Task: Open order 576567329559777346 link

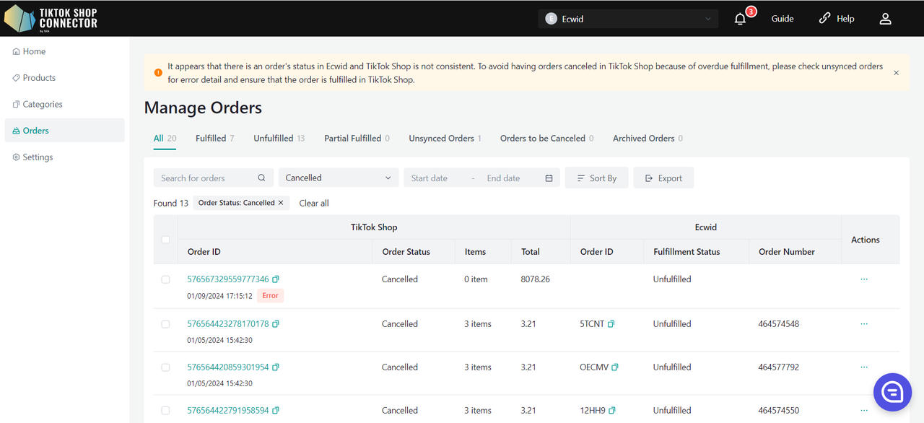Action: pos(228,279)
